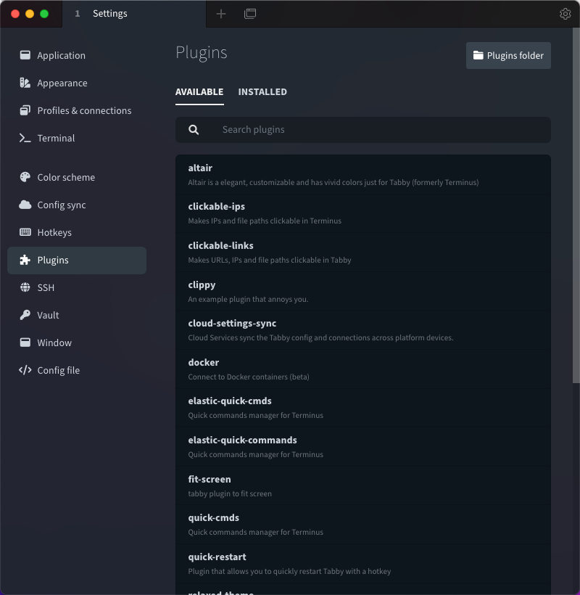Select the clippy plugin entry
The image size is (580, 595).
click(x=362, y=291)
